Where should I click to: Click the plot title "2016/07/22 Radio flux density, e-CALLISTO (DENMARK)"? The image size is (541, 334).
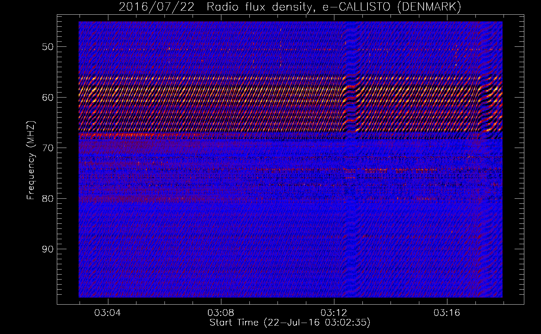pyautogui.click(x=290, y=7)
